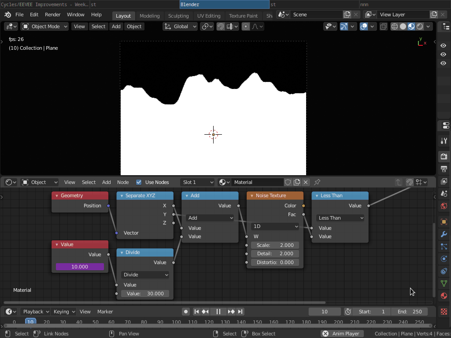Open proportional falloff curve dropdown
Image resolution: width=451 pixels, height=338 pixels.
(257, 26)
